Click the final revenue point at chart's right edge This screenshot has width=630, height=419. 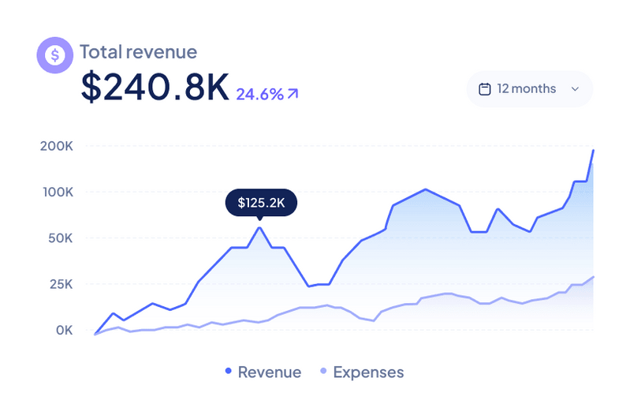coord(593,151)
